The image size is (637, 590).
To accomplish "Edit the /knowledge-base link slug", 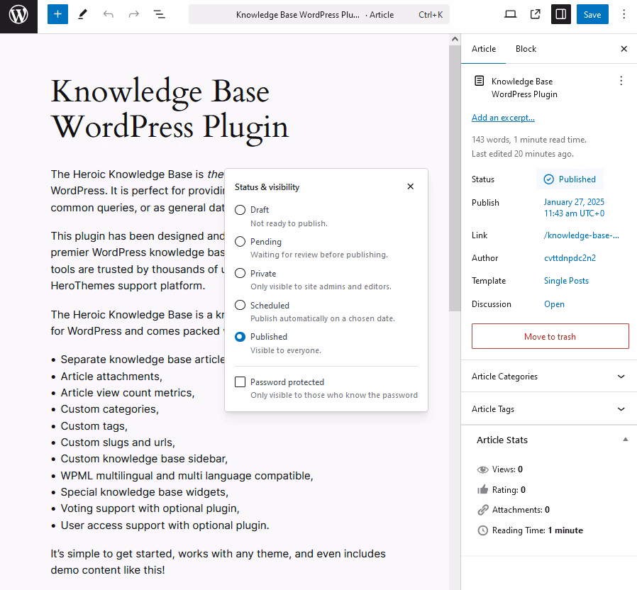I will tap(582, 235).
